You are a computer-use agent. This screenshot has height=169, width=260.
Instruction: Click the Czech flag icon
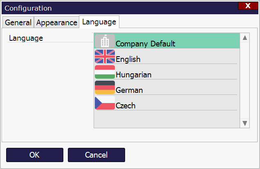point(105,103)
